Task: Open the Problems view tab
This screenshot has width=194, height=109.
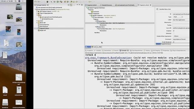Action: [89, 51]
